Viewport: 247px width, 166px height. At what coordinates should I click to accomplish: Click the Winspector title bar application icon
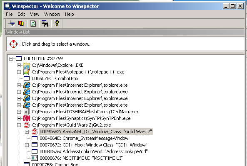(x=7, y=6)
